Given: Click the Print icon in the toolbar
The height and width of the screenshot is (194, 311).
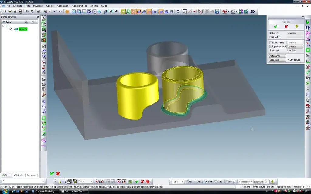Looking at the screenshot, I should pyautogui.click(x=39, y=12).
